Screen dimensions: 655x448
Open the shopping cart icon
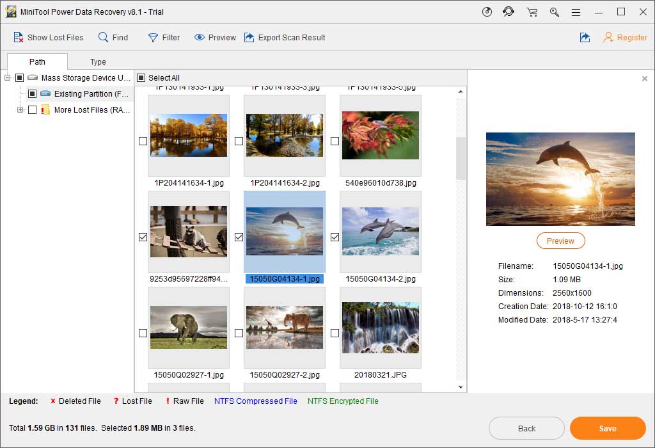(532, 12)
